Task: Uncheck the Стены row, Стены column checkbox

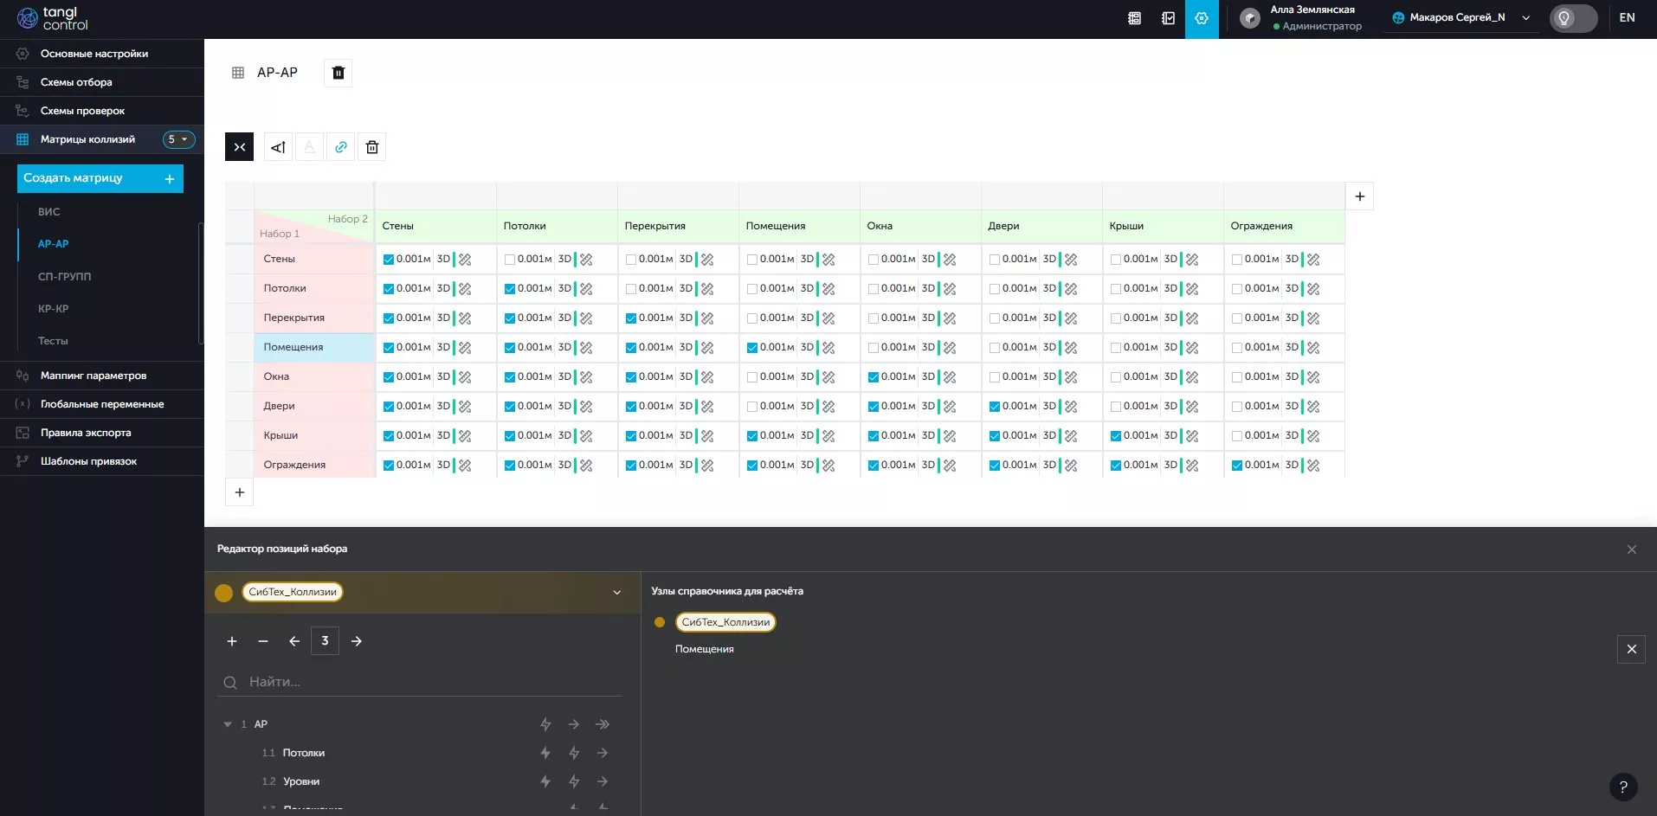Action: point(389,260)
